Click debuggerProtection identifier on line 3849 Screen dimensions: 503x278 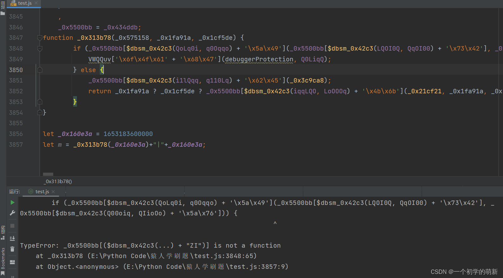[259, 59]
